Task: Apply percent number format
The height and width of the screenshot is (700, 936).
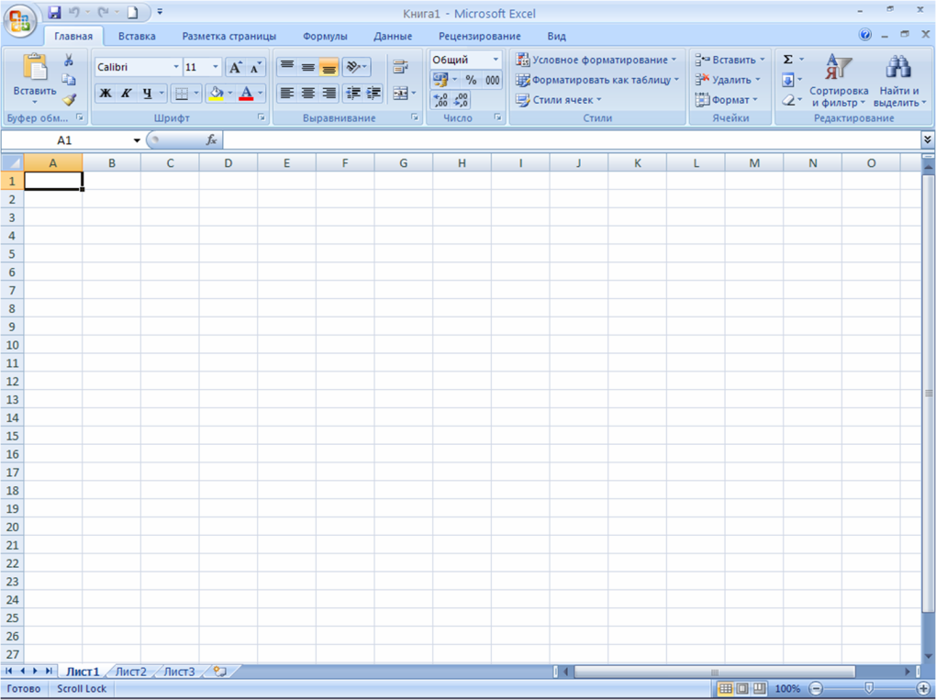Action: click(471, 80)
